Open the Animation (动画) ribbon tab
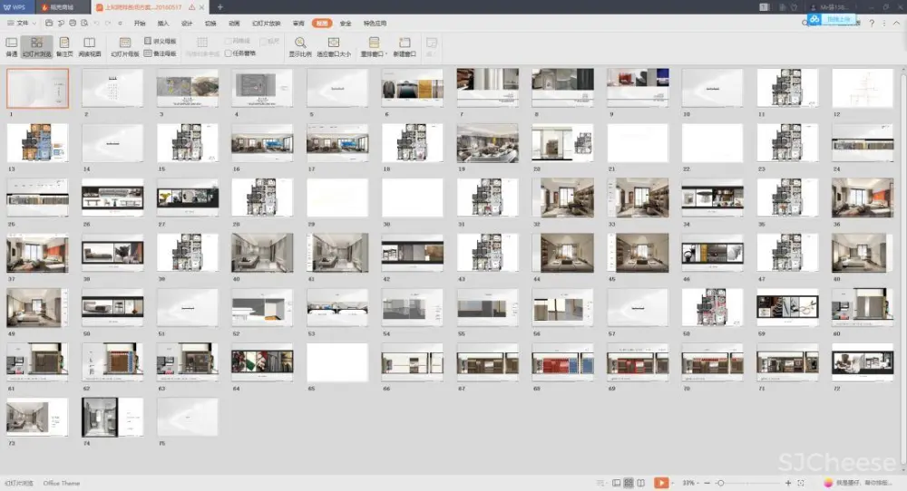Screen dimensions: 907x491 [x=234, y=23]
